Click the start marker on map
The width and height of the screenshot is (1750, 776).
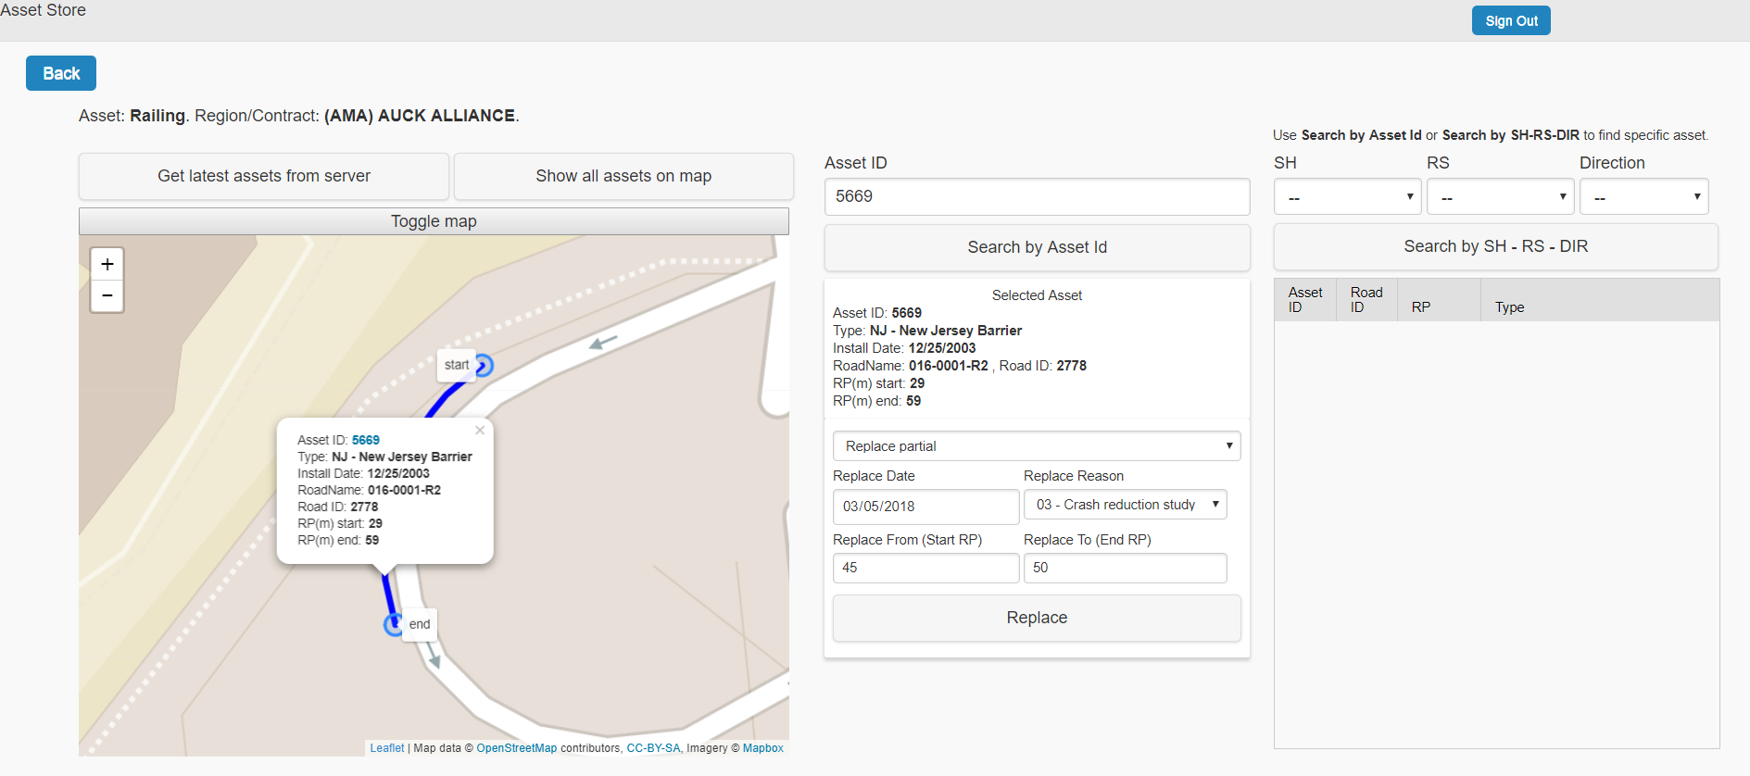coord(484,366)
